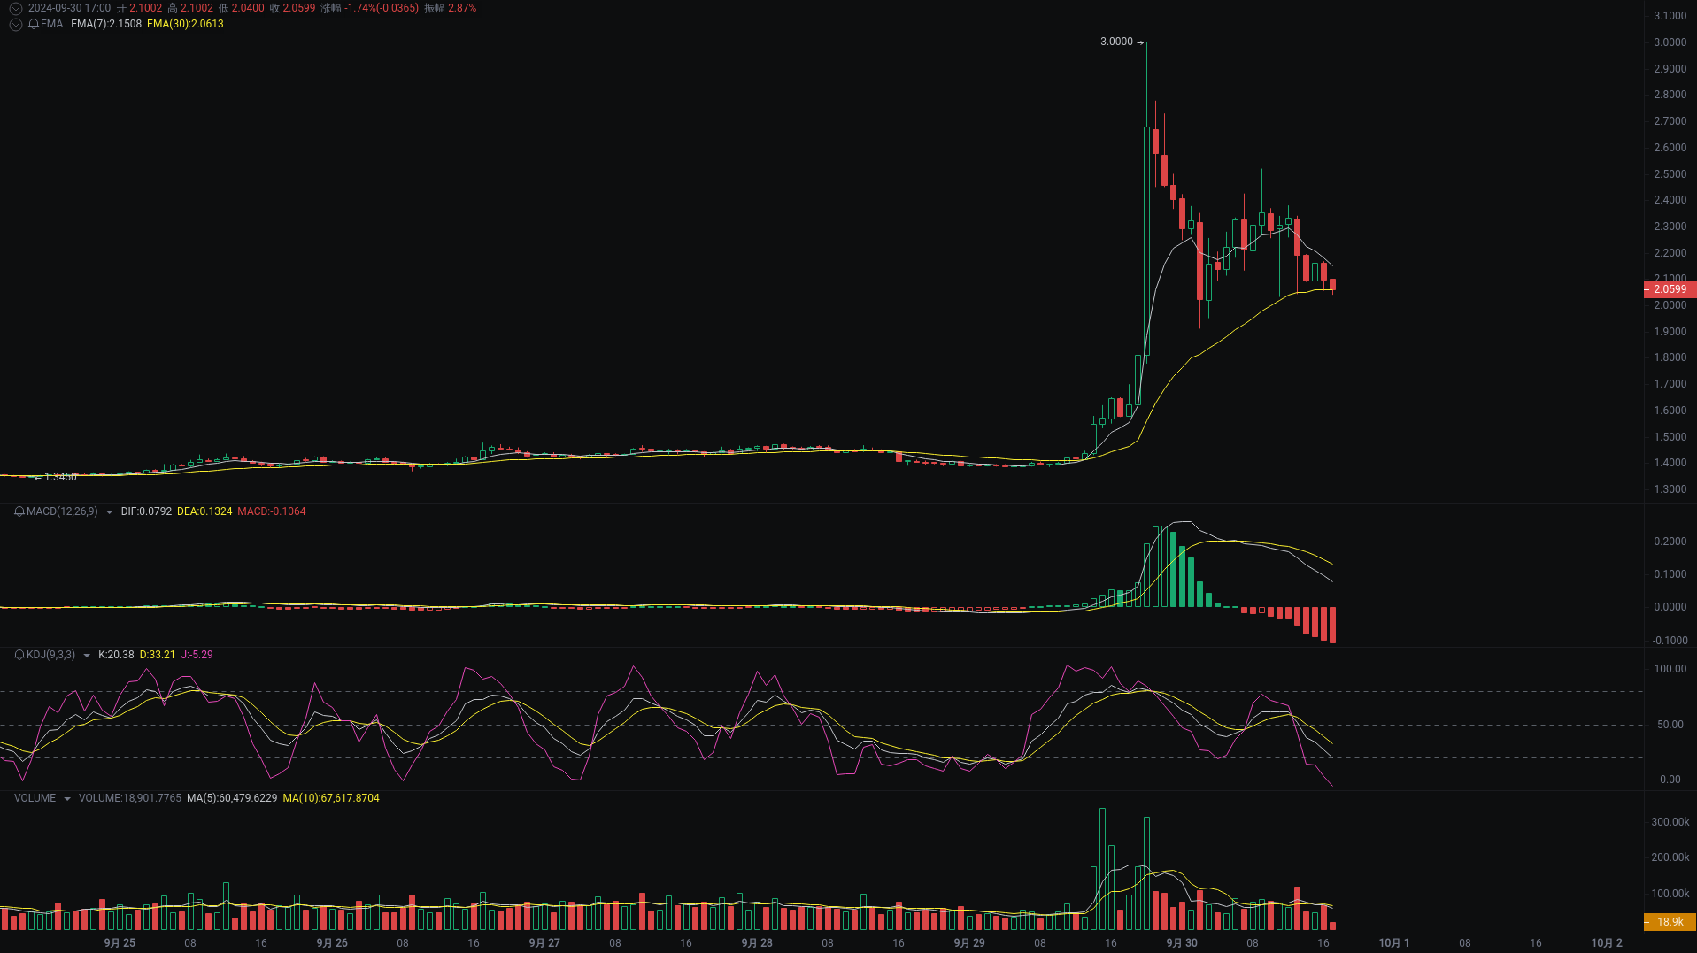The height and width of the screenshot is (953, 1697).
Task: Click the bell icon next to KDJ(9,3,3)
Action: (x=18, y=655)
